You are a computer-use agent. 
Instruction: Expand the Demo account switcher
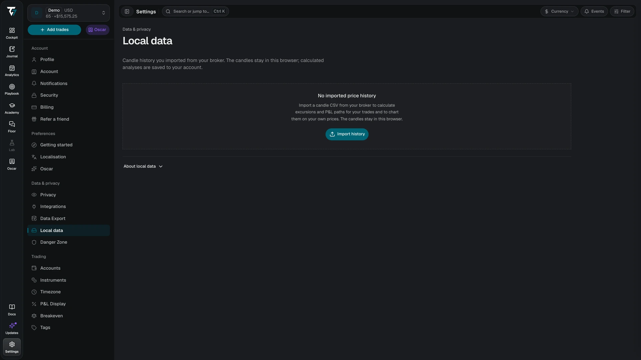[68, 13]
